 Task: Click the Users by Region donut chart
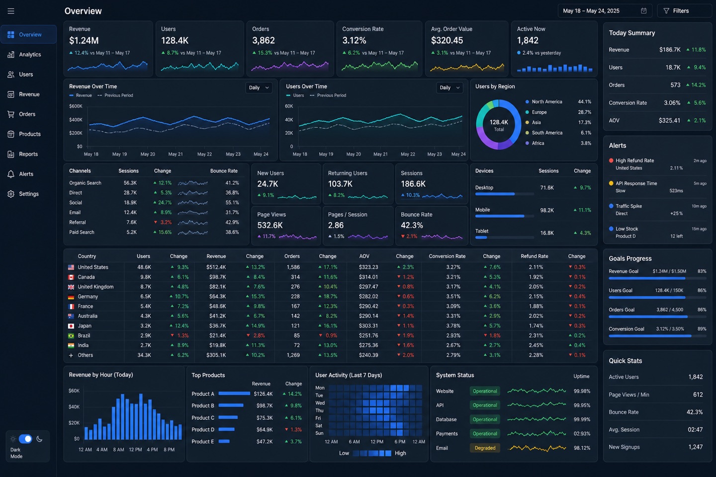pyautogui.click(x=498, y=124)
